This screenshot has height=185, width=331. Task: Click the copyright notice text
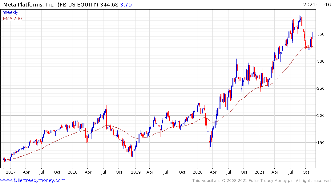point(261,181)
